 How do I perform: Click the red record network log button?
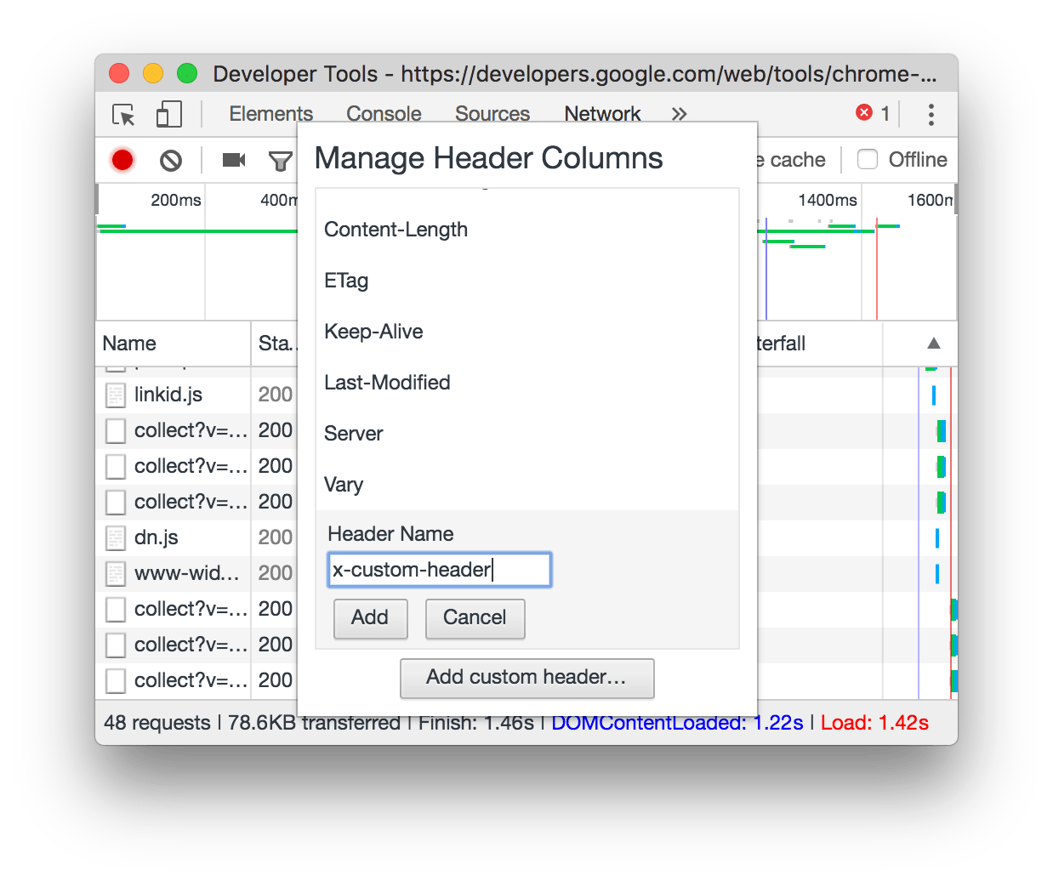(x=122, y=160)
